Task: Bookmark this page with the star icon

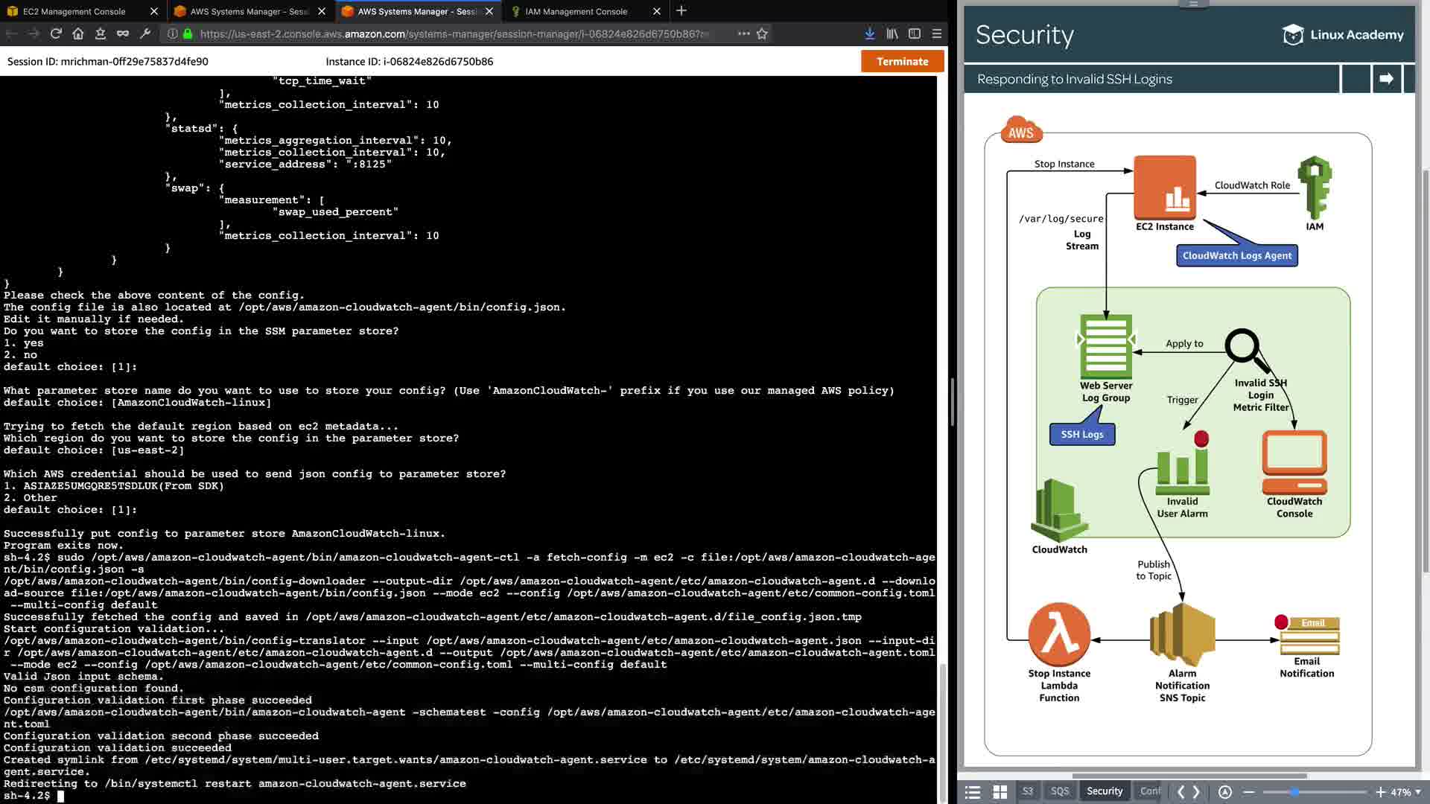Action: [762, 33]
